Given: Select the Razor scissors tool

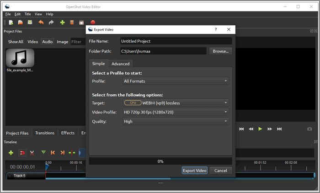Looking at the screenshot, I should (32, 152).
